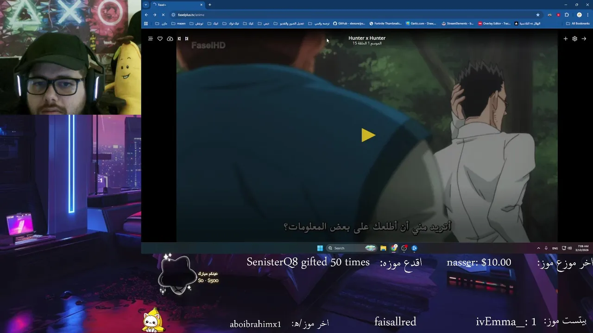Open player settings gear
Screen dimensions: 593x333
(574, 38)
